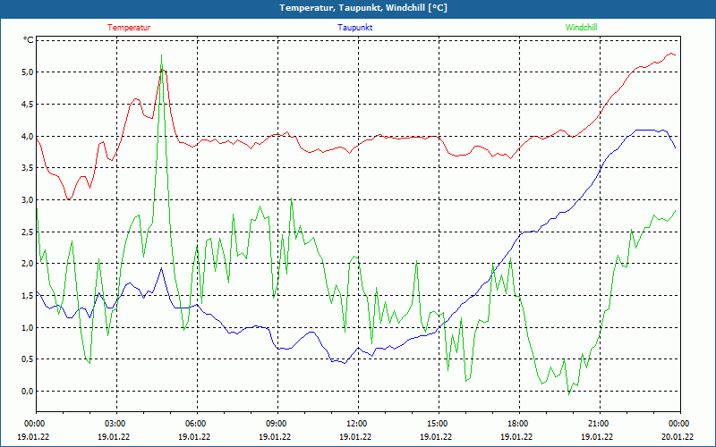The height and width of the screenshot is (447, 716).
Task: Click the 2,0 y-axis value
Action: click(x=28, y=263)
